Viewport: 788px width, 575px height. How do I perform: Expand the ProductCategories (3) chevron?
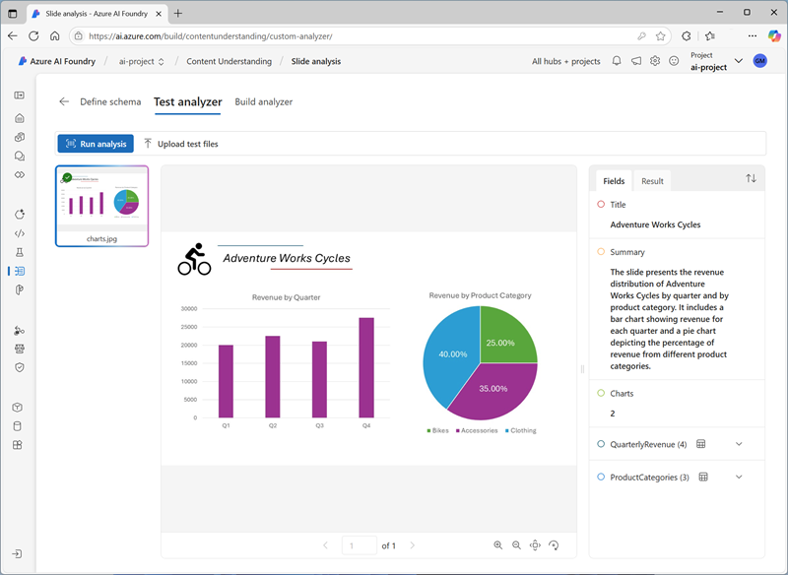tap(739, 478)
